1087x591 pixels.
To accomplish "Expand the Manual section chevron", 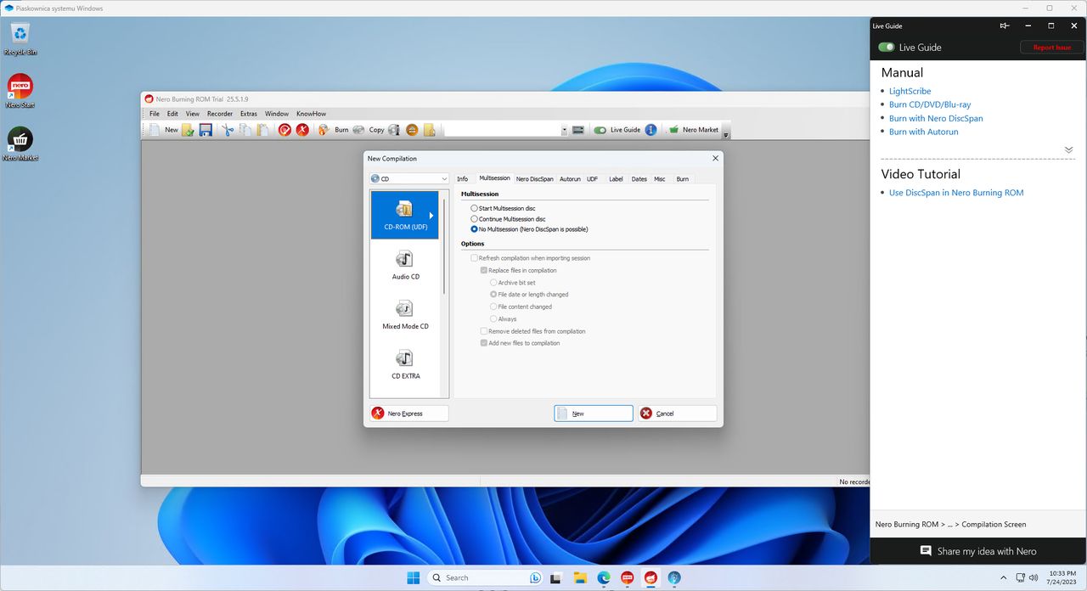I will tap(1068, 149).
